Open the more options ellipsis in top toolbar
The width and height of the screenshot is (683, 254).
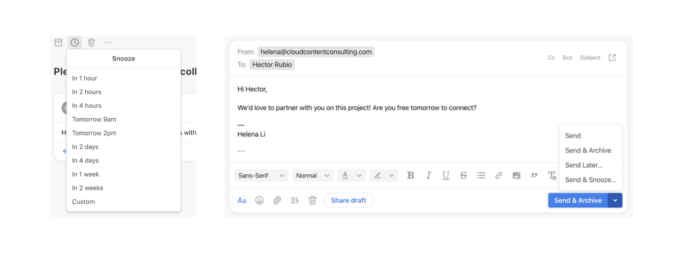[108, 43]
